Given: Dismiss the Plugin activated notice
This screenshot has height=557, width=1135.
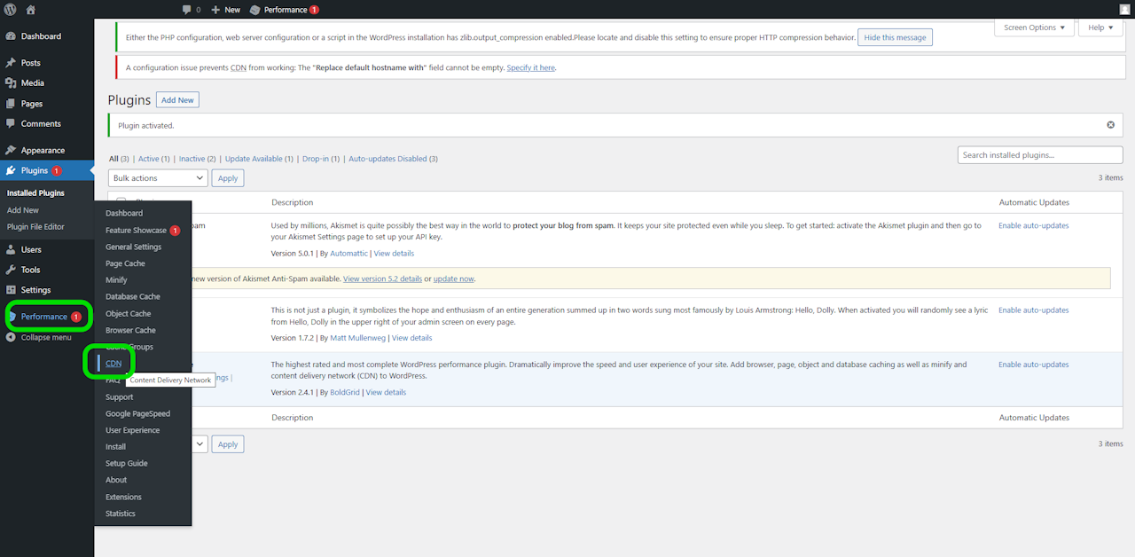Looking at the screenshot, I should [x=1110, y=125].
